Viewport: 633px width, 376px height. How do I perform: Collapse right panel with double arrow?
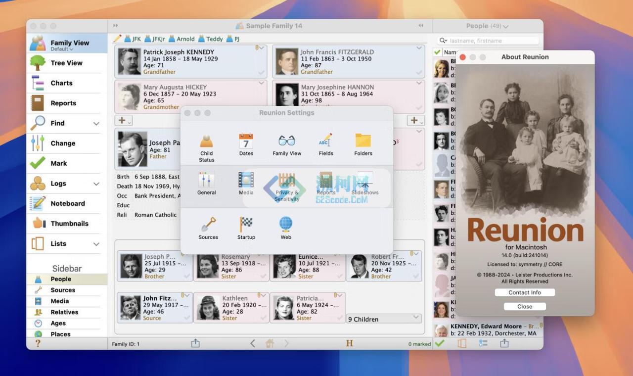pyautogui.click(x=421, y=26)
